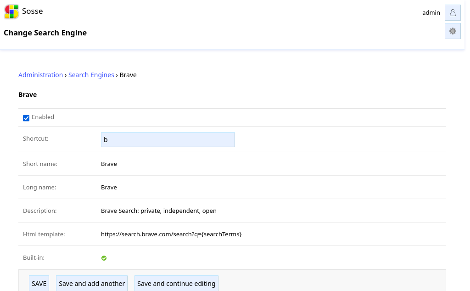This screenshot has width=470, height=291.
Task: Click the Sosse site title
Action: click(x=33, y=11)
